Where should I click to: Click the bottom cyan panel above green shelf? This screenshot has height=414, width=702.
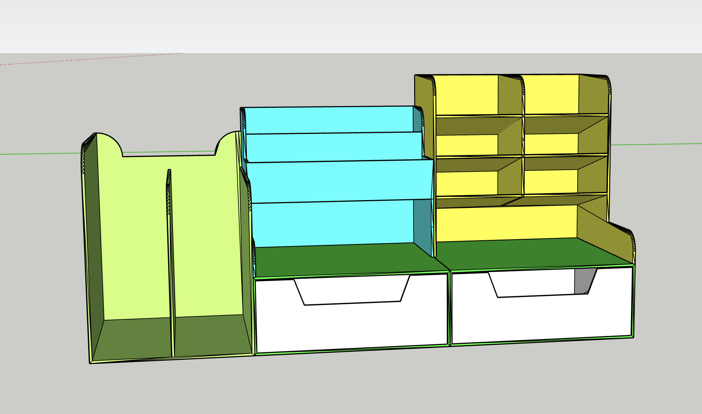(x=332, y=223)
